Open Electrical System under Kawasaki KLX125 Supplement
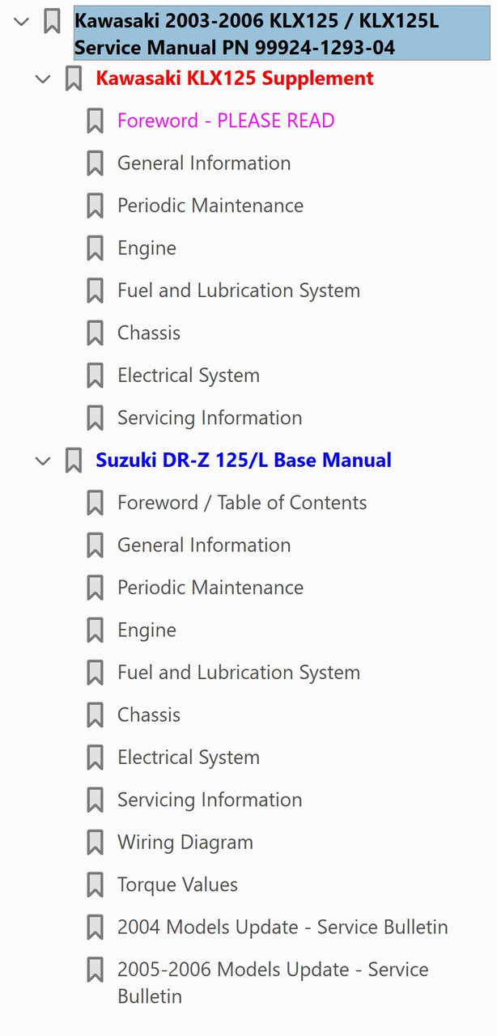 click(189, 376)
